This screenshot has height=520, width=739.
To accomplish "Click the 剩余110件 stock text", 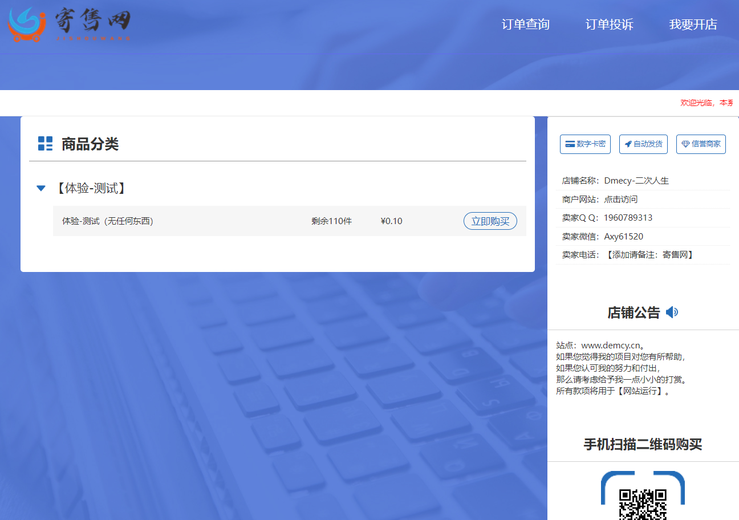I will [x=332, y=221].
